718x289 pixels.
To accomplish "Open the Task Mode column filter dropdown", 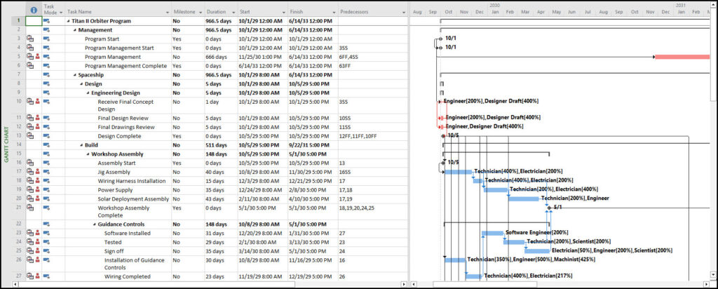I will pyautogui.click(x=60, y=12).
